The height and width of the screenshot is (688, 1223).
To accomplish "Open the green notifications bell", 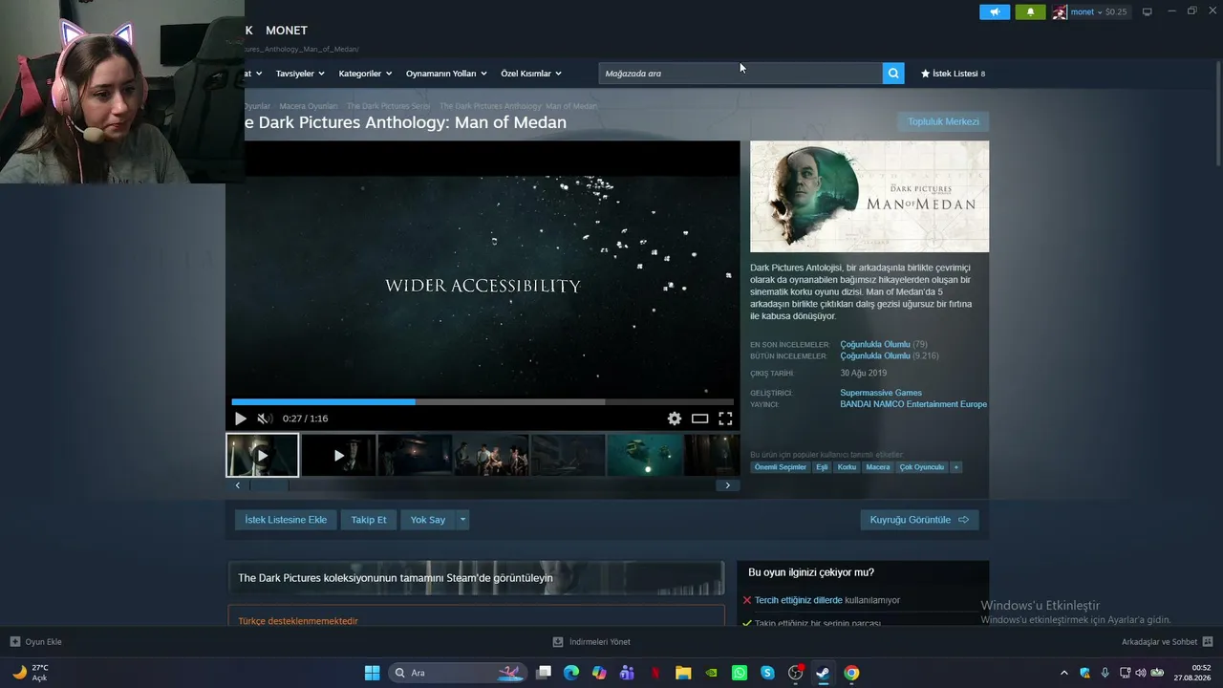I will coord(1030,12).
